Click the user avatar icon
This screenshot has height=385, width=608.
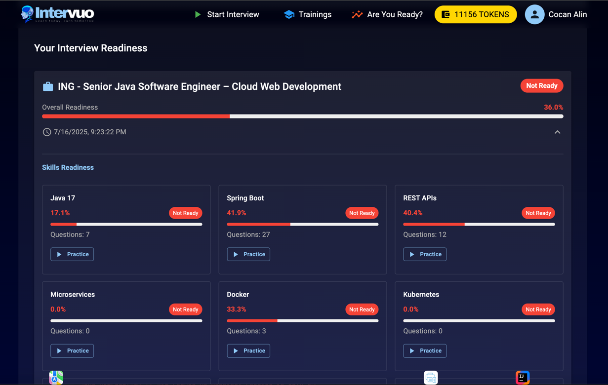[534, 15]
